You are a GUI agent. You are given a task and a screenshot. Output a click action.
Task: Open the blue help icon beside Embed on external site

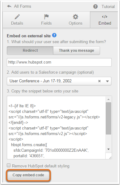click(x=54, y=35)
